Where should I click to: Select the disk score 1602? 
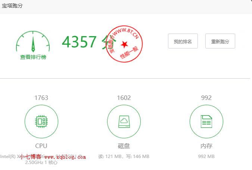124,98
